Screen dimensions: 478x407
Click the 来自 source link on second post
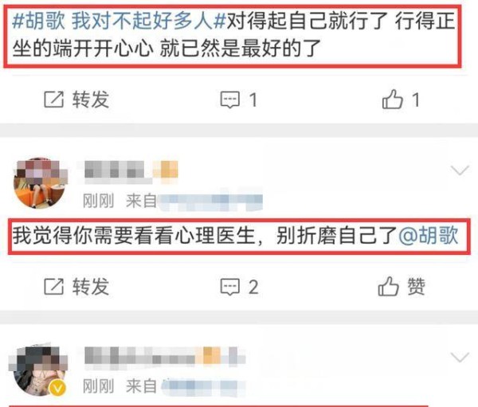click(x=194, y=202)
